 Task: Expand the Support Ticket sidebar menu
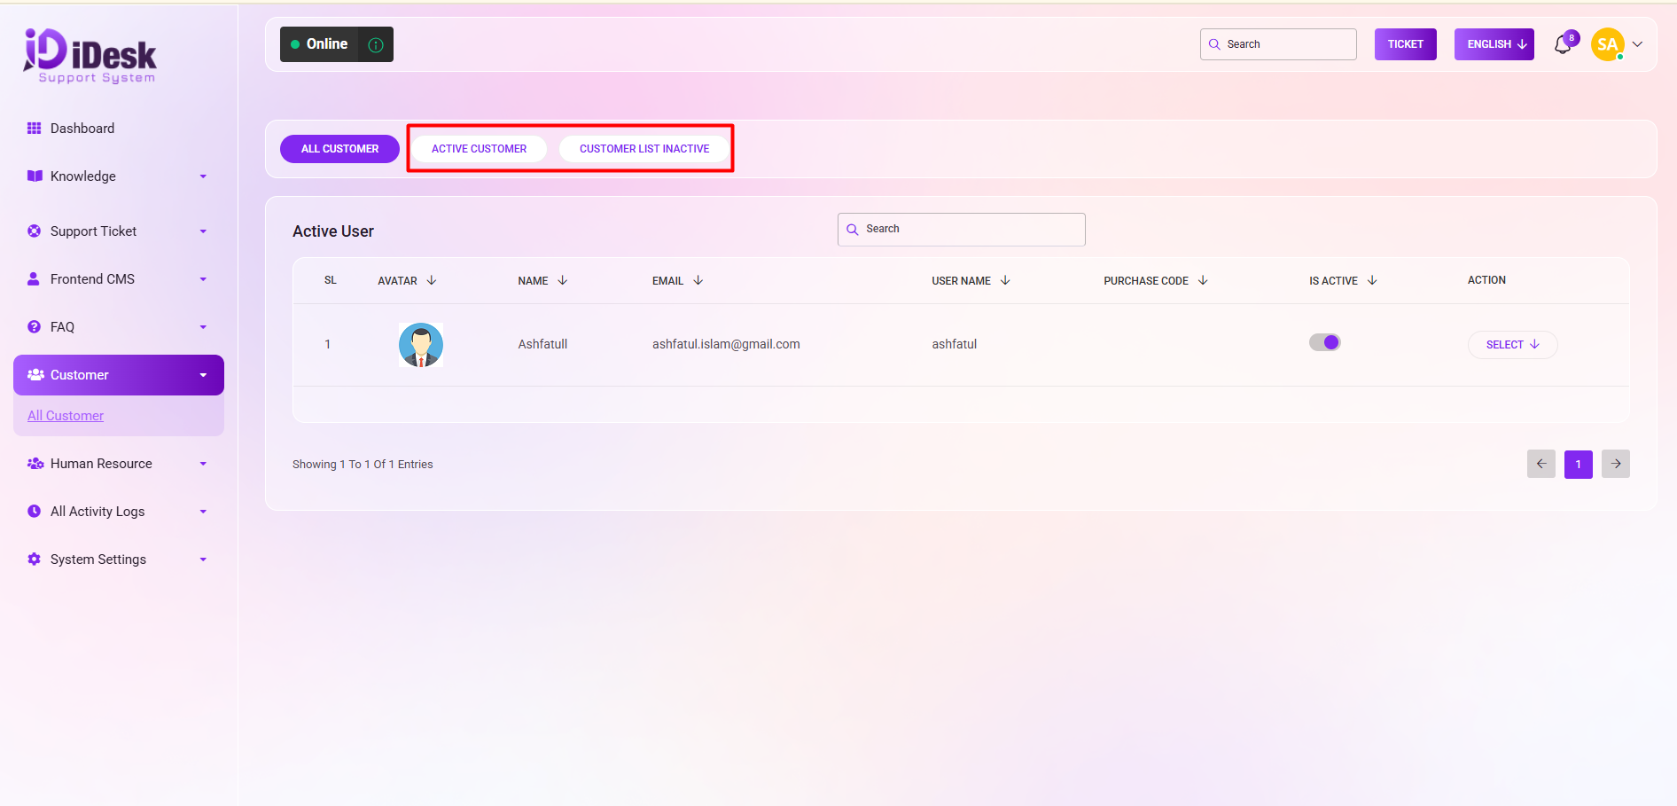118,231
